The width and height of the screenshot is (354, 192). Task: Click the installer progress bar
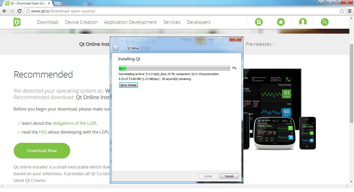tap(174, 68)
